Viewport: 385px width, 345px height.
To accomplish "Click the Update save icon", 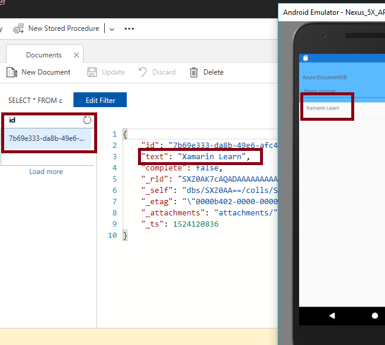I will click(92, 72).
